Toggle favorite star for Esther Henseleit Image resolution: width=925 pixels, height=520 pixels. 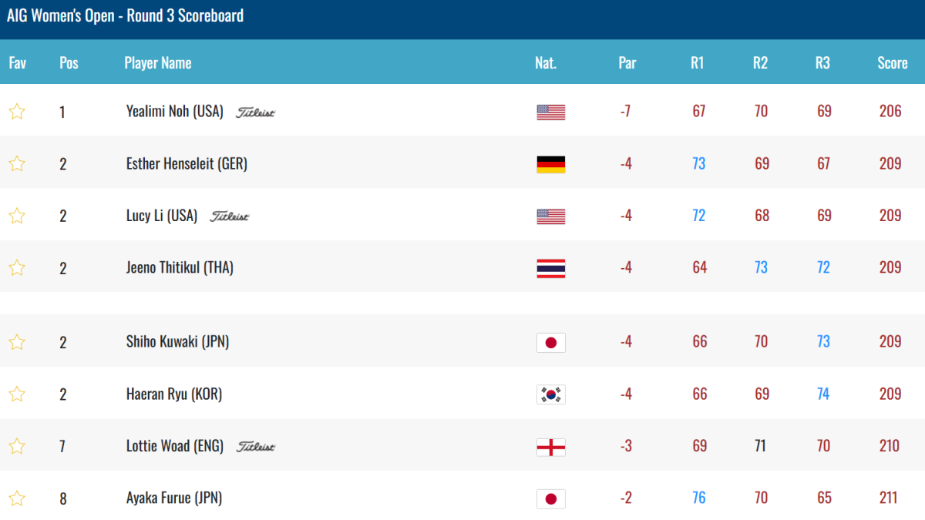17,163
